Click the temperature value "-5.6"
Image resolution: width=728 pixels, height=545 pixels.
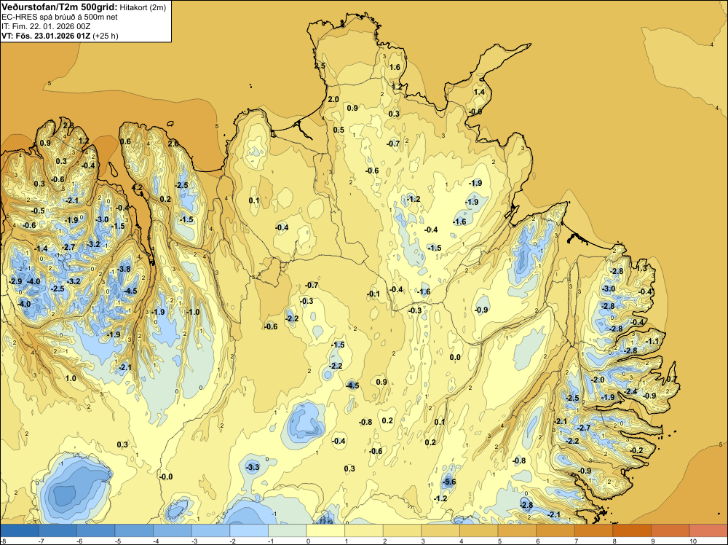click(448, 482)
